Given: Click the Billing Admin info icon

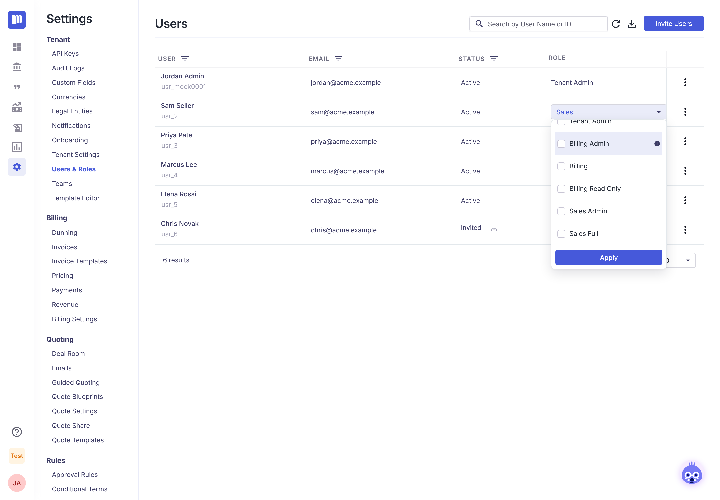Looking at the screenshot, I should [x=657, y=144].
